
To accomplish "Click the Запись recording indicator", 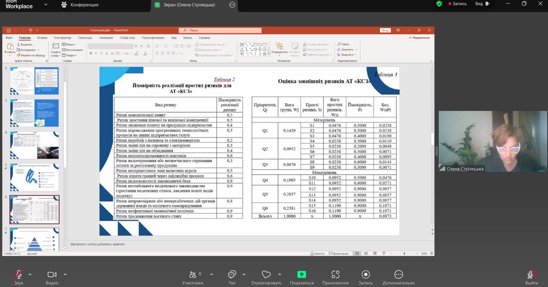I will (x=457, y=4).
